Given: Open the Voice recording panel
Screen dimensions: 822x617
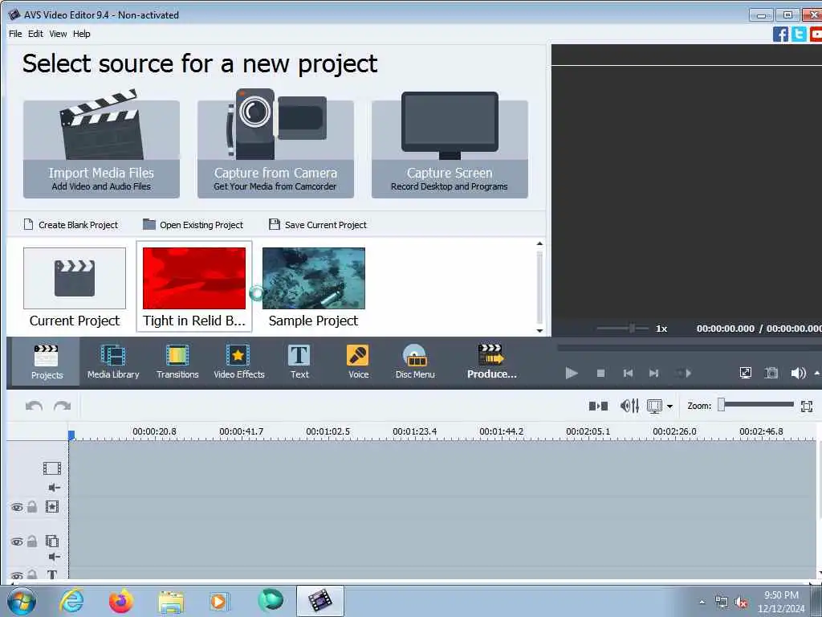Looking at the screenshot, I should (x=358, y=362).
